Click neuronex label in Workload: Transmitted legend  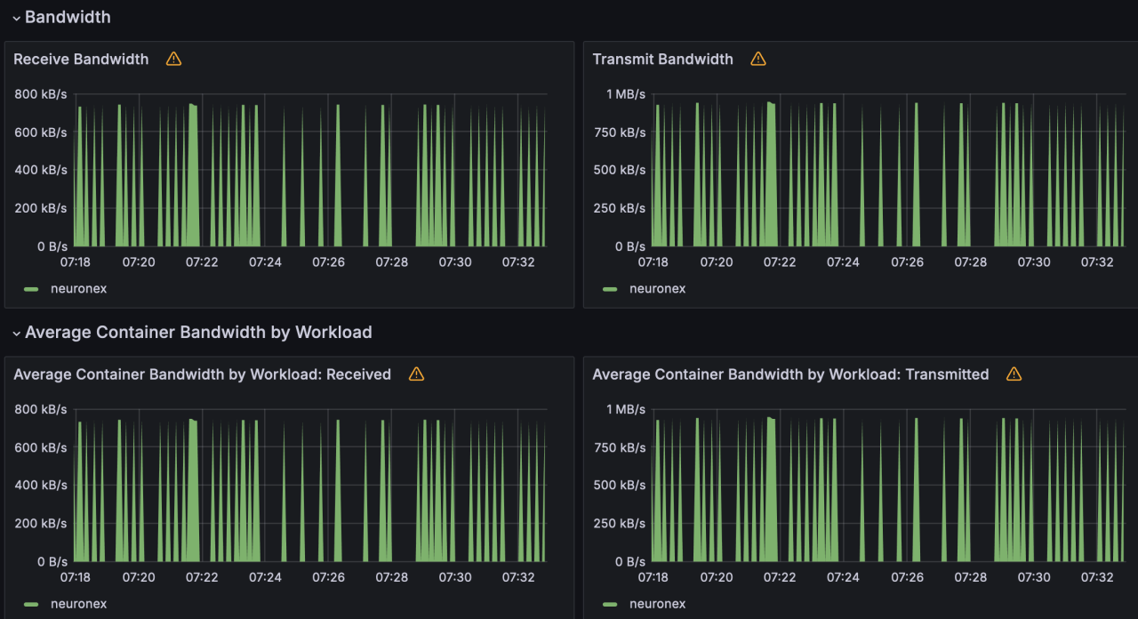(x=657, y=604)
